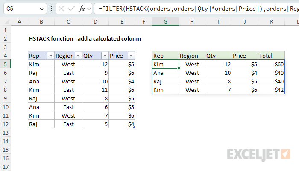Image resolution: width=299 pixels, height=171 pixels.
Task: Click 'Raj' in cell B12
Action: [41, 124]
